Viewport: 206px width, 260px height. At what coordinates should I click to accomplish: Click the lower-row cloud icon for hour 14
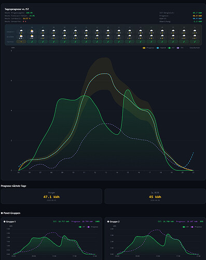[119, 36]
